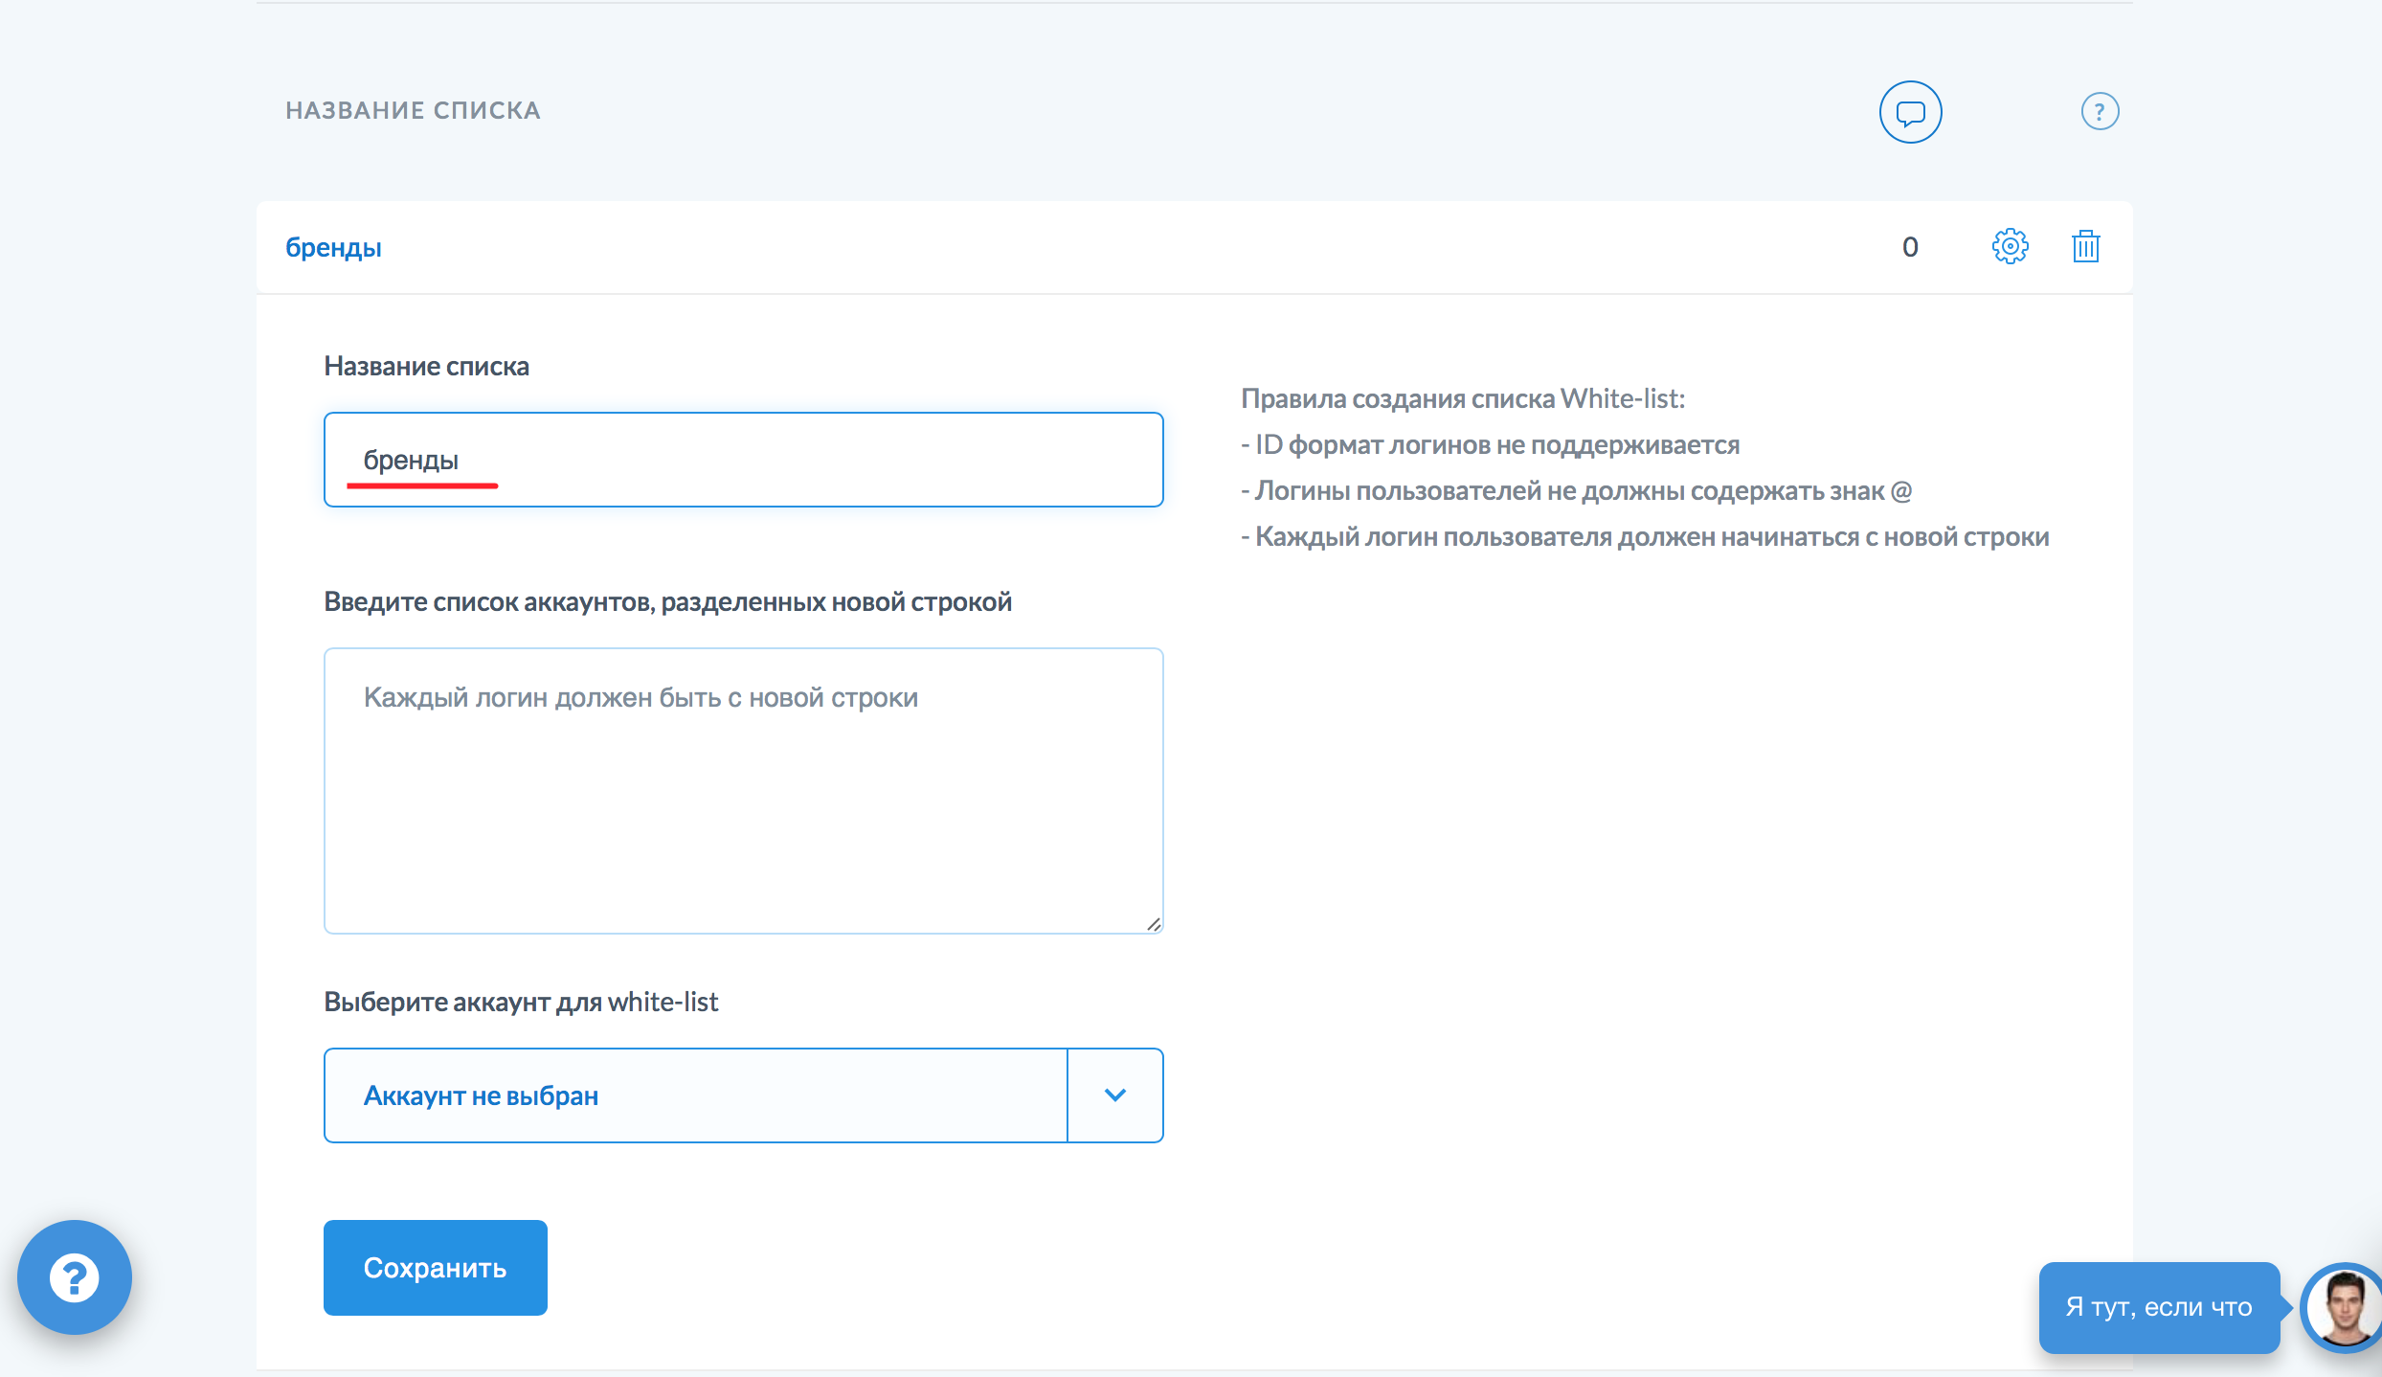Screen dimensions: 2382x1377
Task: Click the 'Правила создания списка White-list' heading
Action: click(x=1463, y=398)
